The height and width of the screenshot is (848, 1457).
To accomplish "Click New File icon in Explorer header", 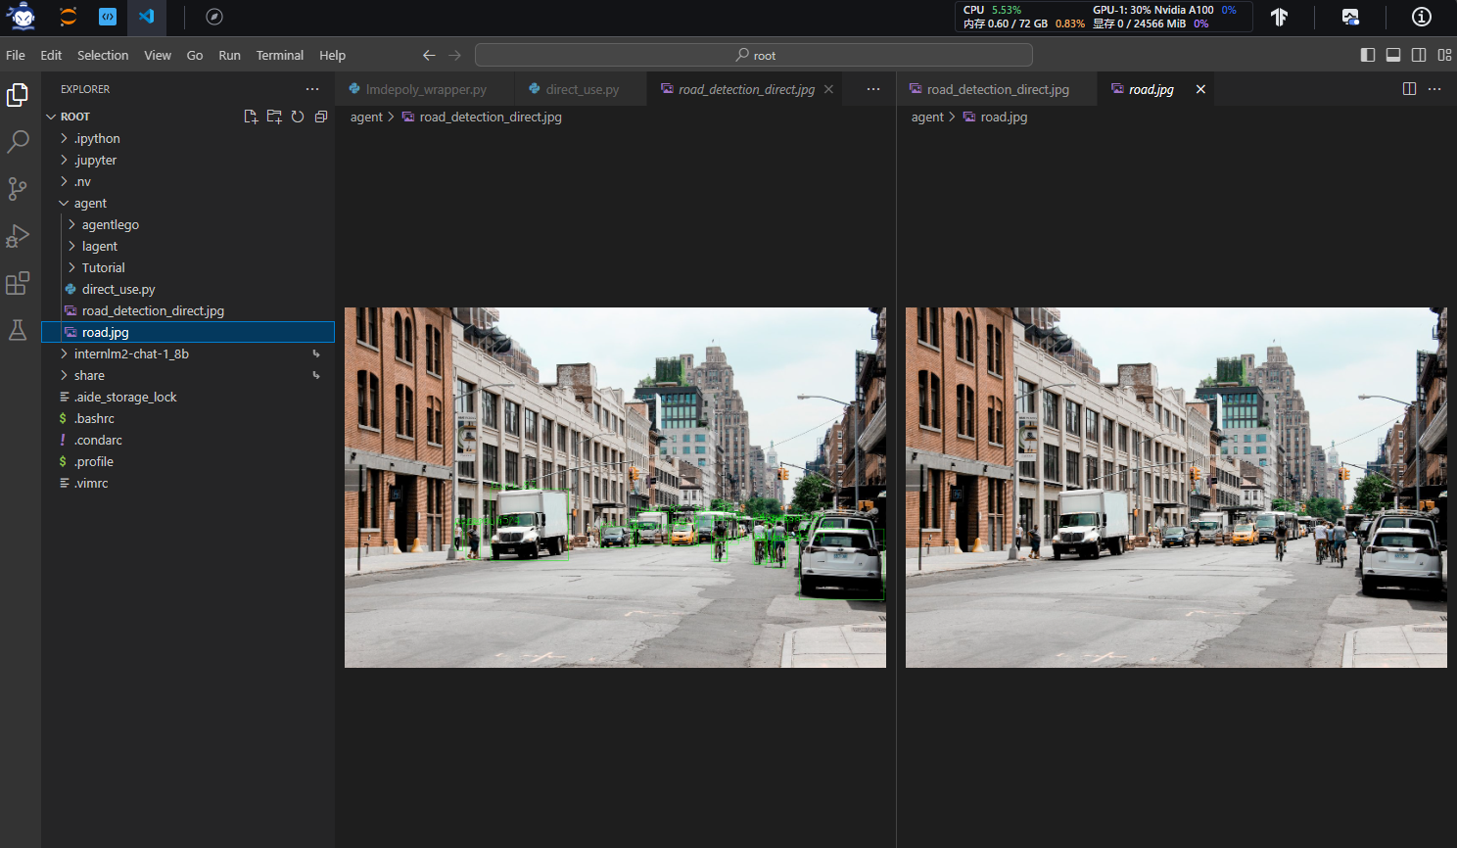I will pyautogui.click(x=251, y=117).
